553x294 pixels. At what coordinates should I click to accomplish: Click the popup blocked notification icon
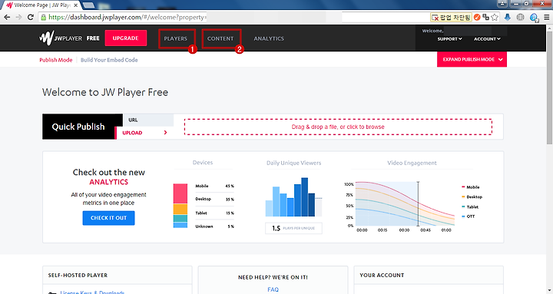tap(451, 18)
